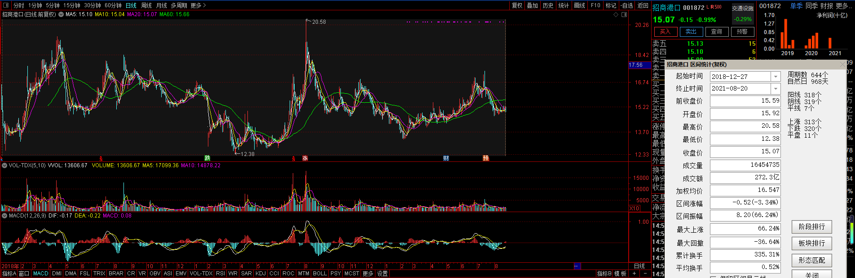Expand the MACD indicator options arrow

tap(4, 216)
